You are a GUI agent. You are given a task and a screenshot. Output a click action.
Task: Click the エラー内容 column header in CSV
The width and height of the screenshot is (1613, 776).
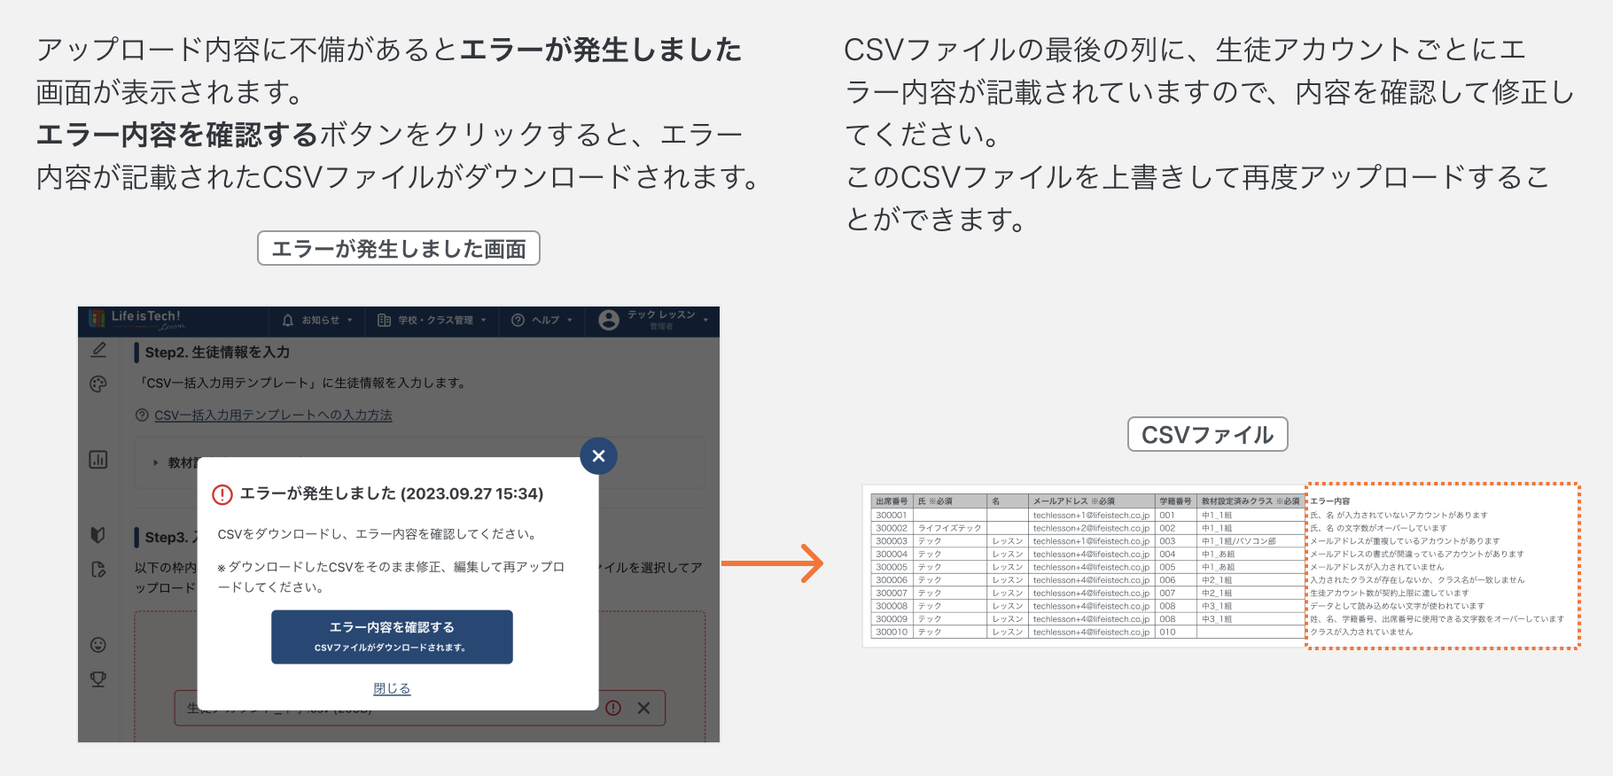coord(1330,501)
